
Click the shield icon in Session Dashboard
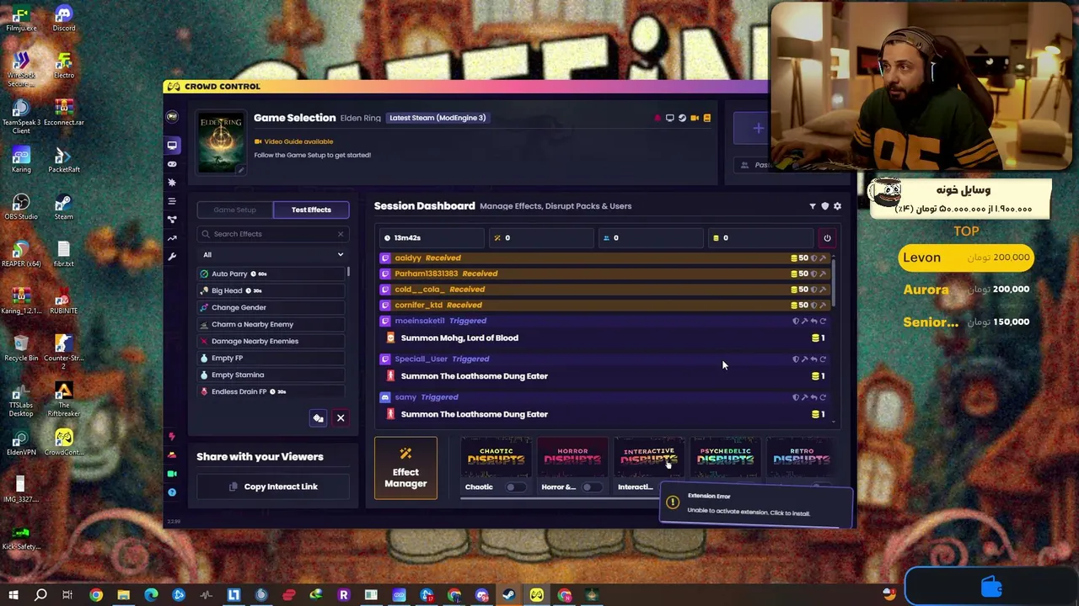[x=825, y=206]
